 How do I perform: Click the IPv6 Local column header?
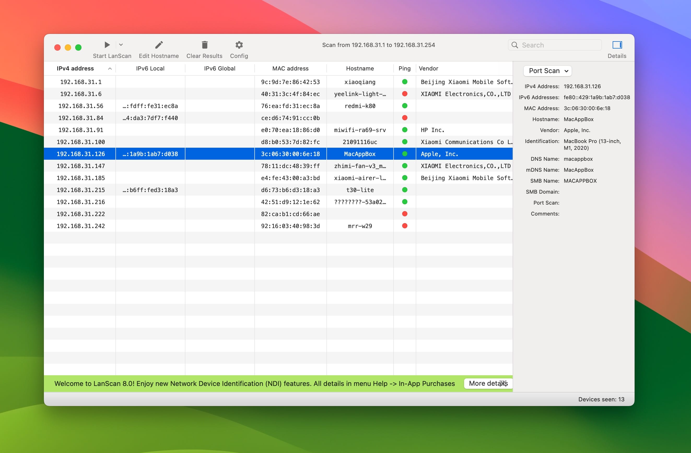click(150, 68)
